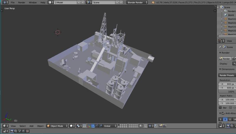Click the Blender logo in the info bar
Screen dimensions: 236x134
[153, 2]
